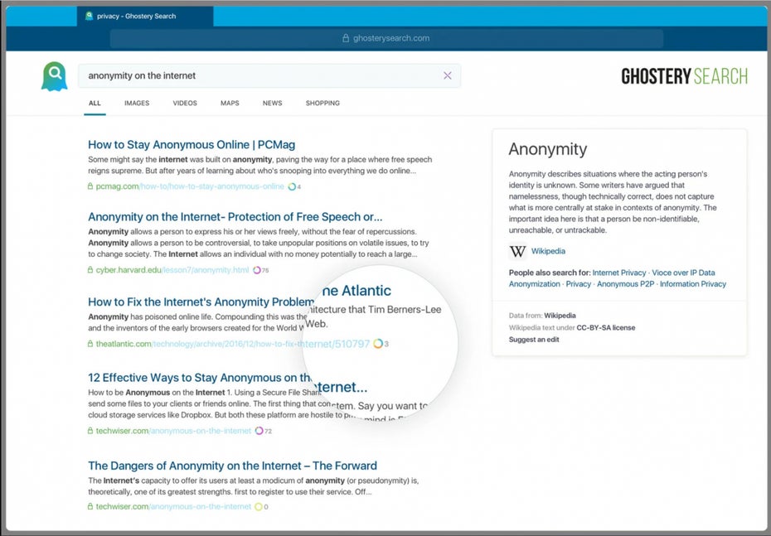Search for related topic 'Internet Privacy'
The image size is (771, 536).
click(619, 273)
